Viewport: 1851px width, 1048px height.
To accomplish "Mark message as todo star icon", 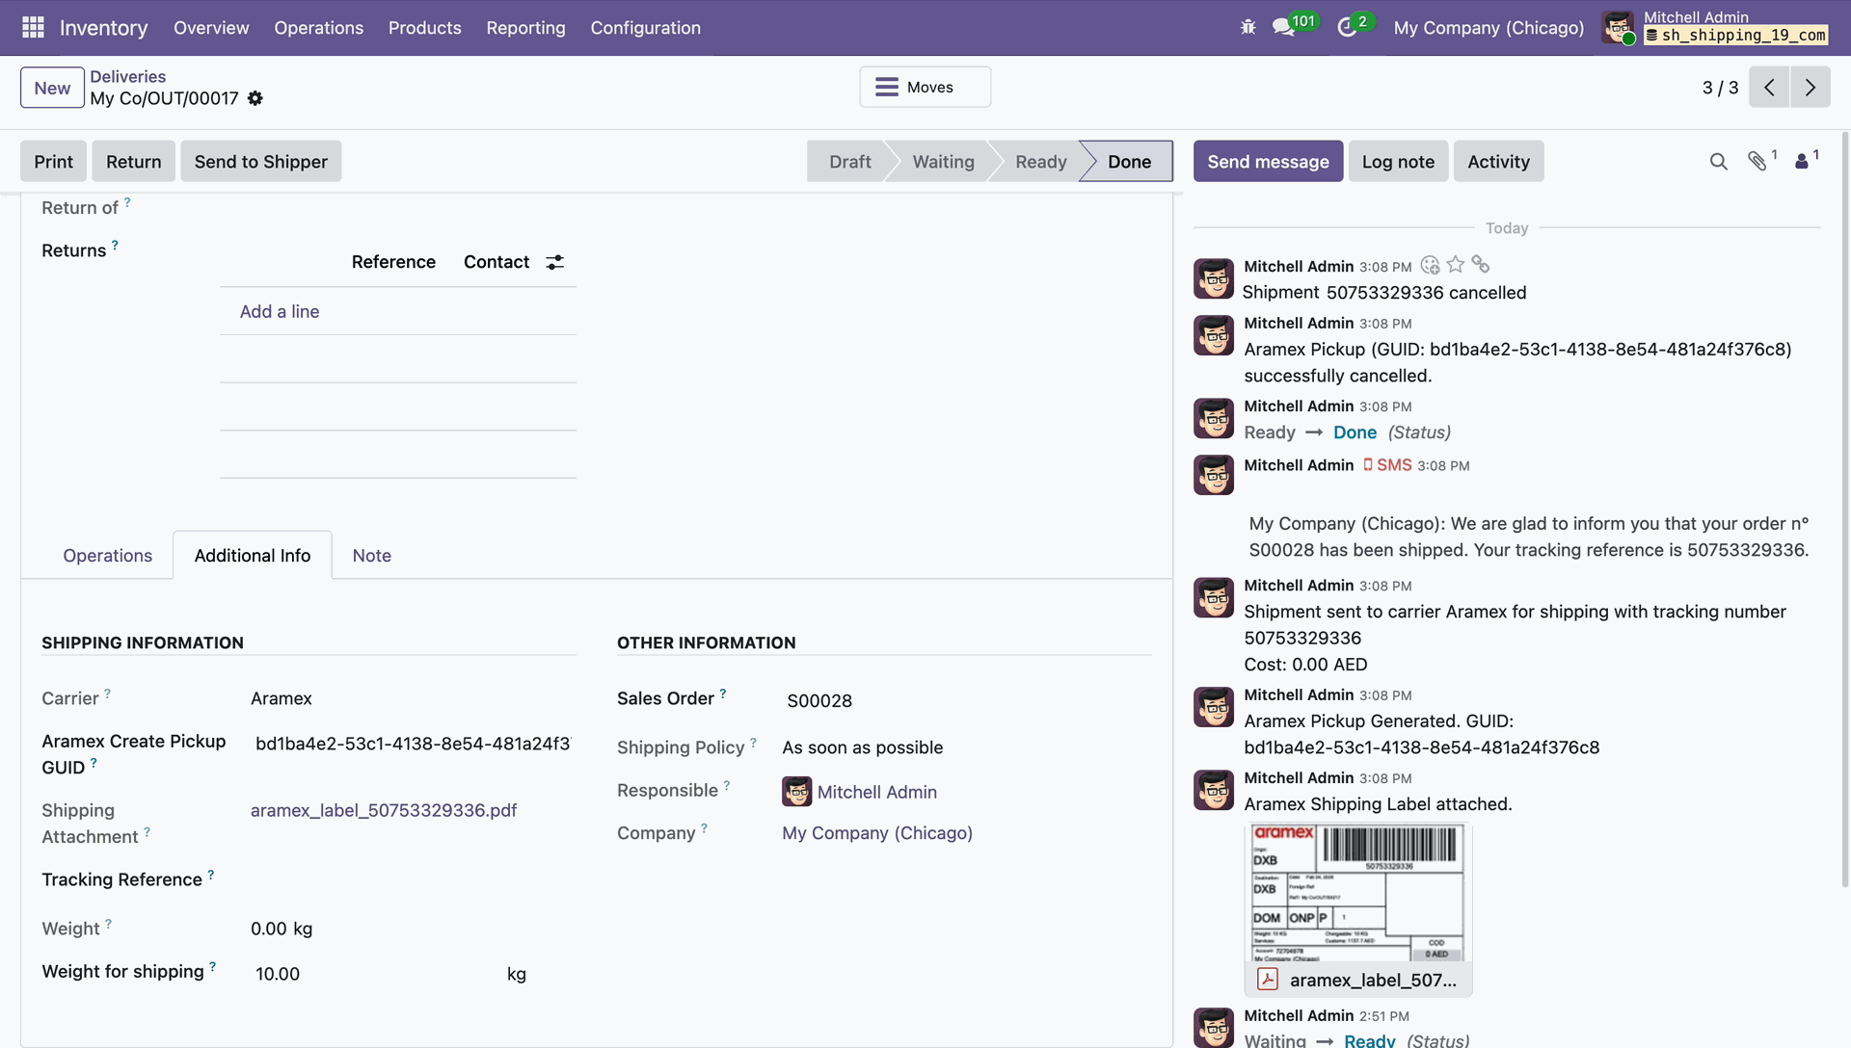I will 1456,265.
